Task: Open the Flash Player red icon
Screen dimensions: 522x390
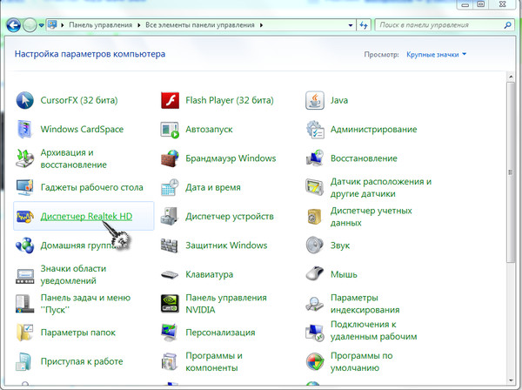Action: coord(170,100)
